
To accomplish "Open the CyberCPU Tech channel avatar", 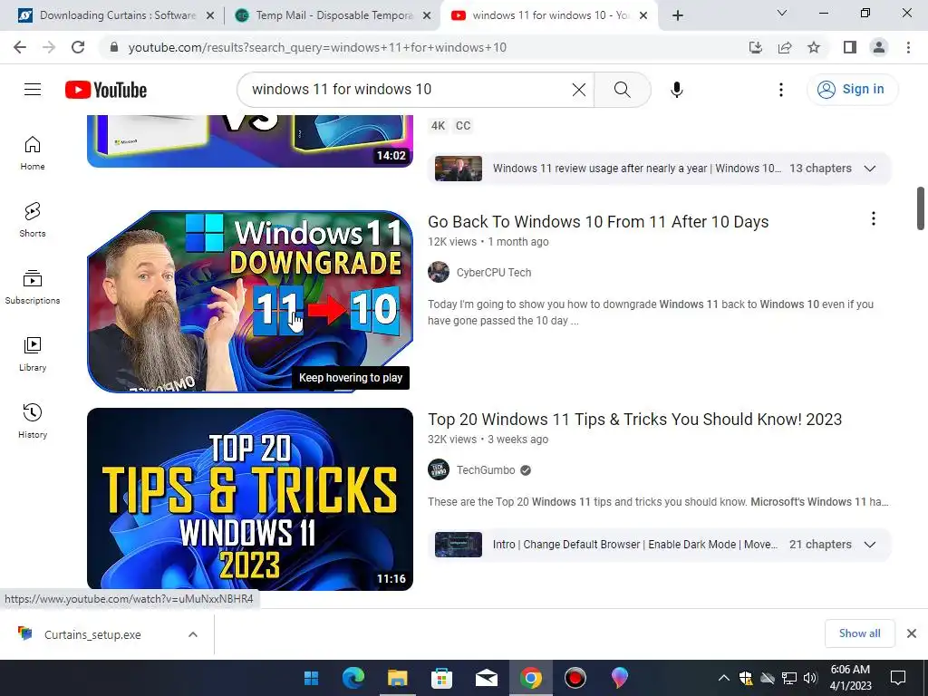I will [x=439, y=272].
